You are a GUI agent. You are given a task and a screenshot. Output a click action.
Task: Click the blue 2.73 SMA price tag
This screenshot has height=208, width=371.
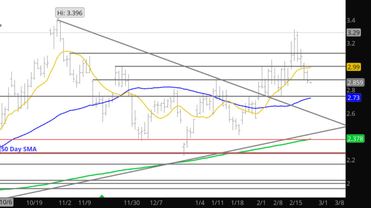pos(354,97)
